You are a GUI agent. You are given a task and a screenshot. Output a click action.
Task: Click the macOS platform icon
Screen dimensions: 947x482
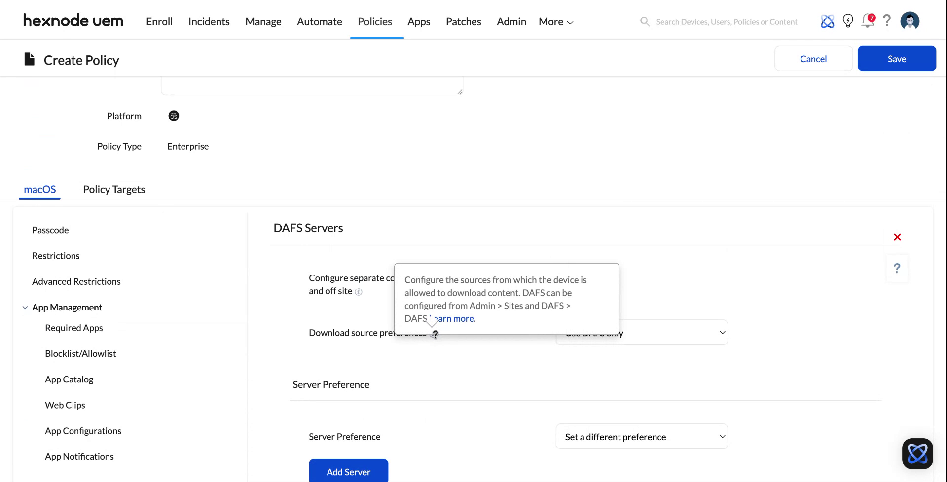[173, 116]
